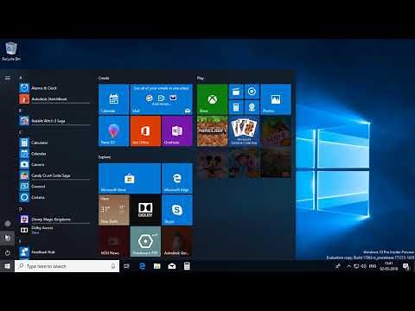415x311 pixels.
Task: Open File Explorer from the taskbar
Action: tap(157, 266)
